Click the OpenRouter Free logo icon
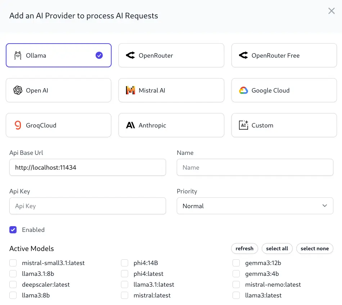The image size is (342, 305). 243,55
